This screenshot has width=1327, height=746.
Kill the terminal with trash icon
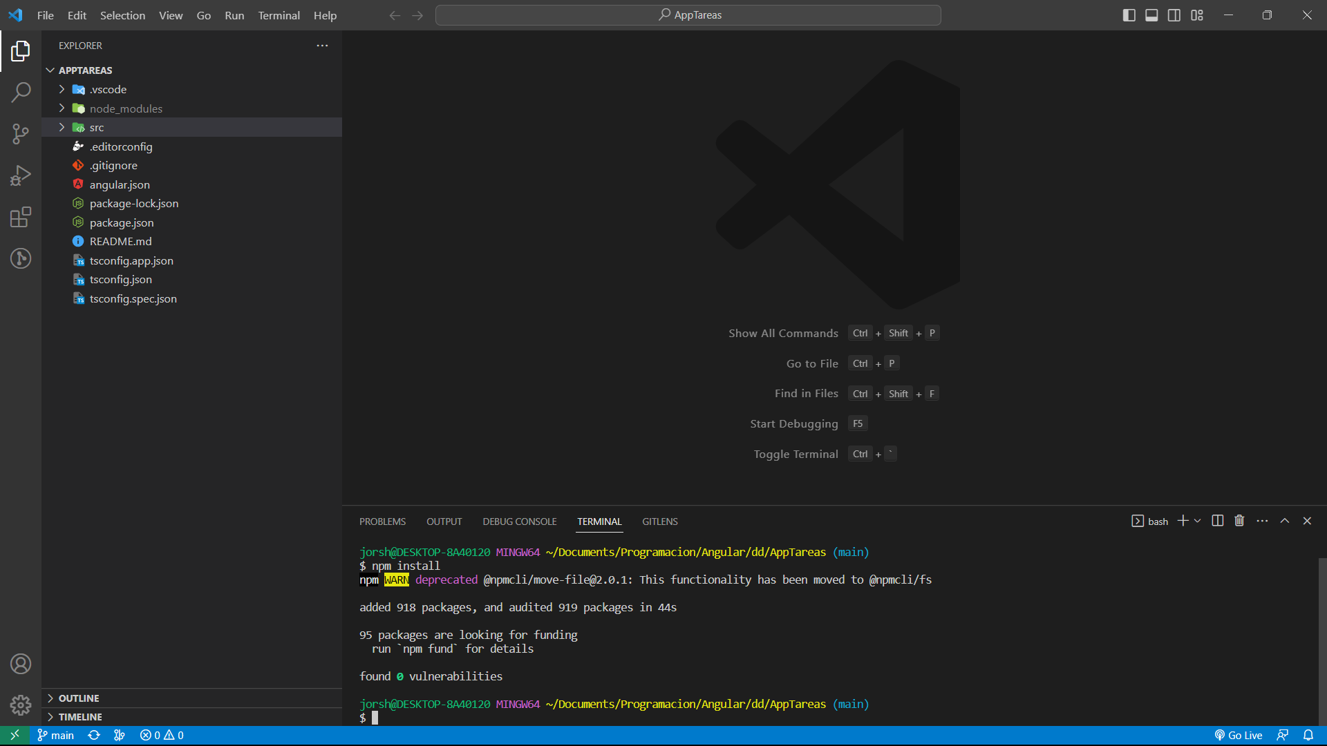point(1239,521)
